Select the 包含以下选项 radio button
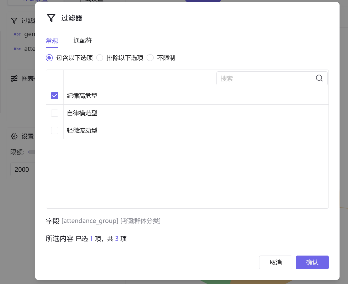This screenshot has height=284, width=348. (x=49, y=58)
